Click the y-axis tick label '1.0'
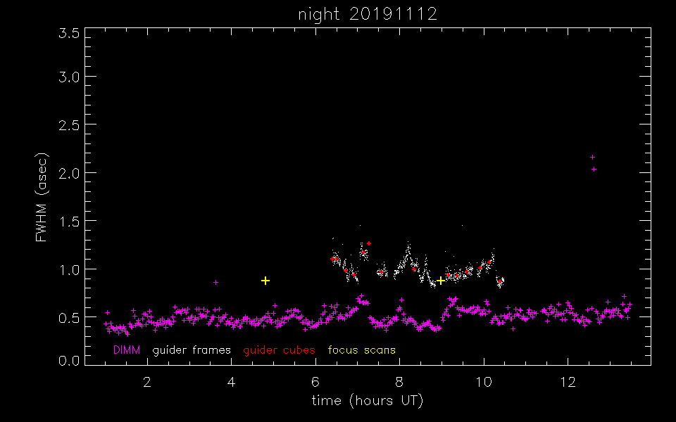Viewport: 676px width, 422px height. pos(69,269)
